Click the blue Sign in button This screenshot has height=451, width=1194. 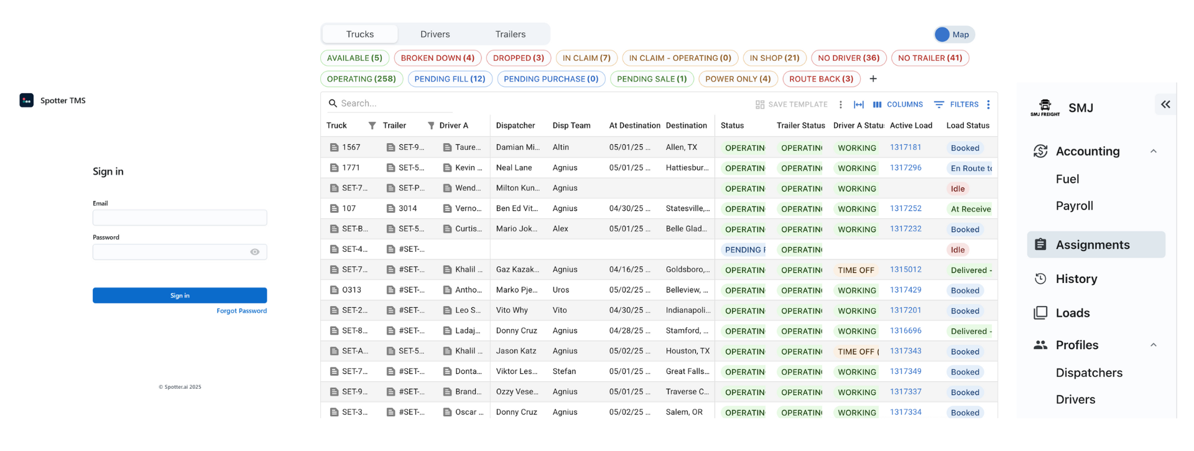point(180,295)
